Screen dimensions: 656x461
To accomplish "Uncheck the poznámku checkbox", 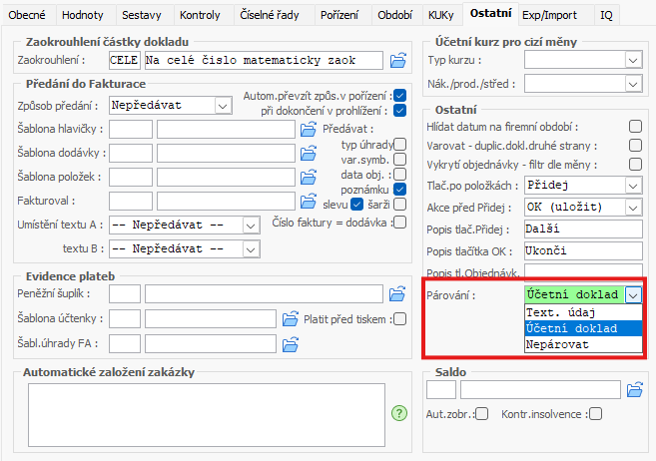I will coord(400,190).
